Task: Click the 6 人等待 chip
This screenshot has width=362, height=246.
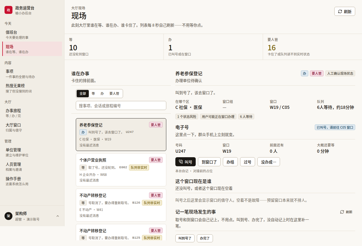Action: [x=246, y=116]
